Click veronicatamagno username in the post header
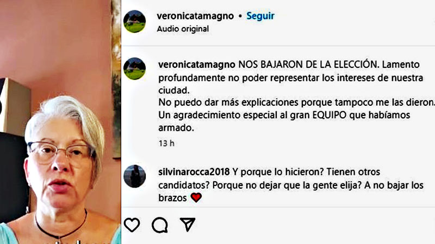Screen dimensions: 435x244 (x=195, y=16)
